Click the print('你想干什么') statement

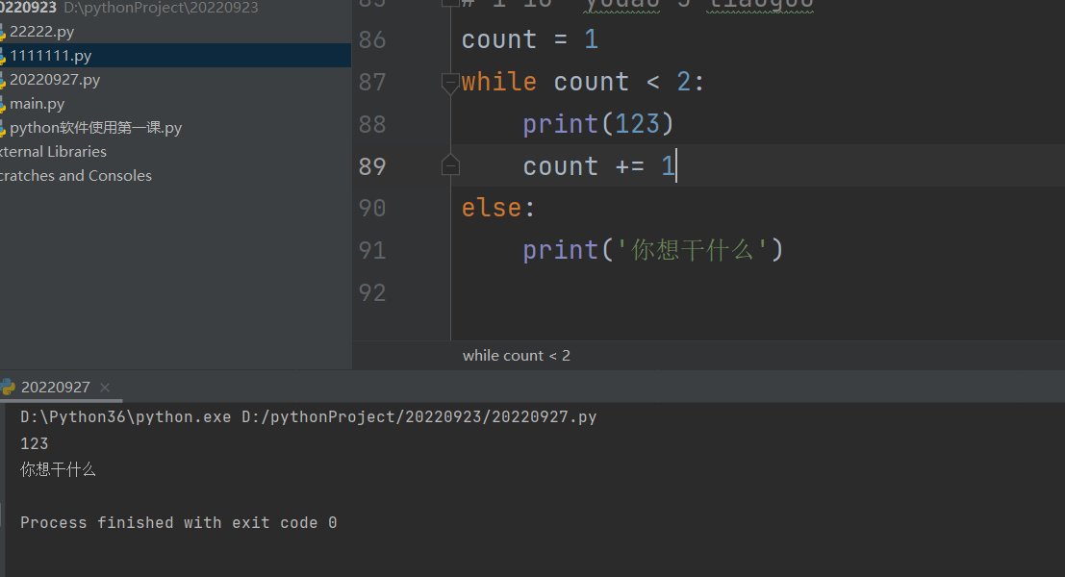click(652, 250)
